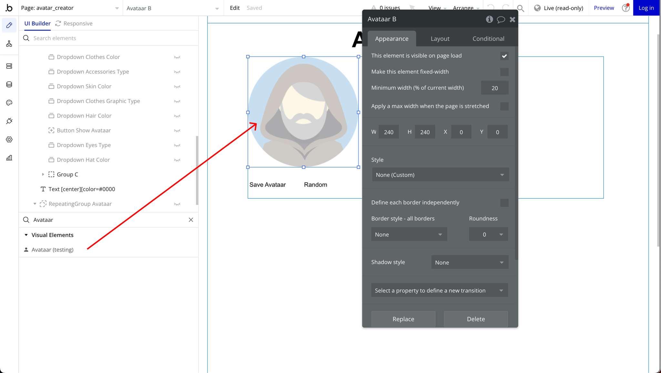Open the Settings gear in left sidebar

9,139
